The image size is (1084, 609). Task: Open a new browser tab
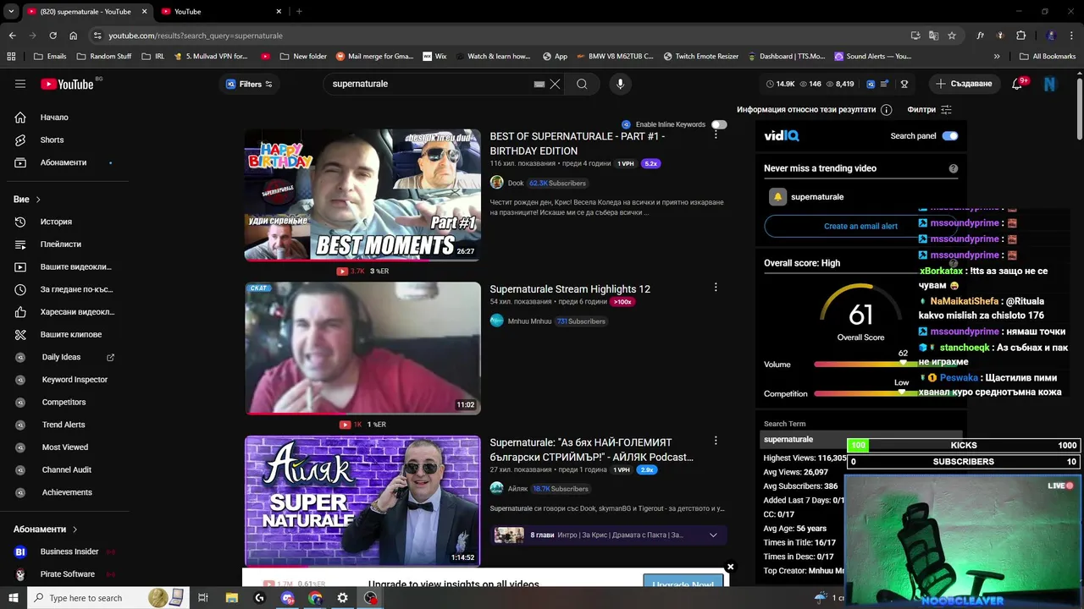point(299,12)
